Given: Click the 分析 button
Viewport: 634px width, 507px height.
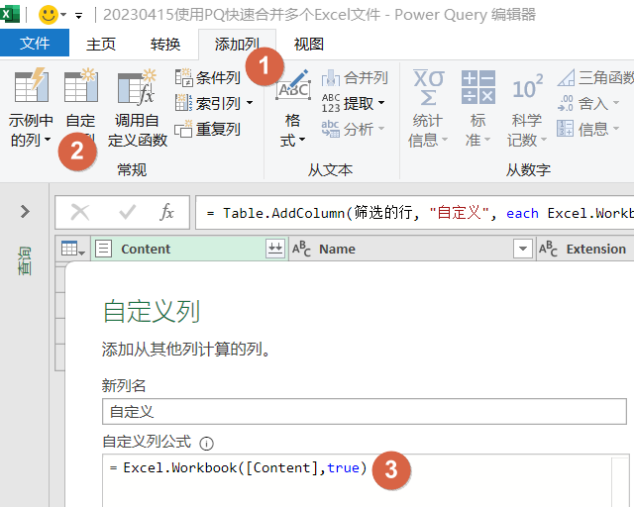Looking at the screenshot, I should [353, 130].
